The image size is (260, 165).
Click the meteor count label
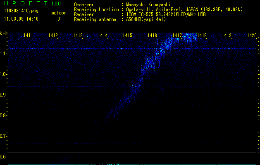pyautogui.click(x=58, y=13)
